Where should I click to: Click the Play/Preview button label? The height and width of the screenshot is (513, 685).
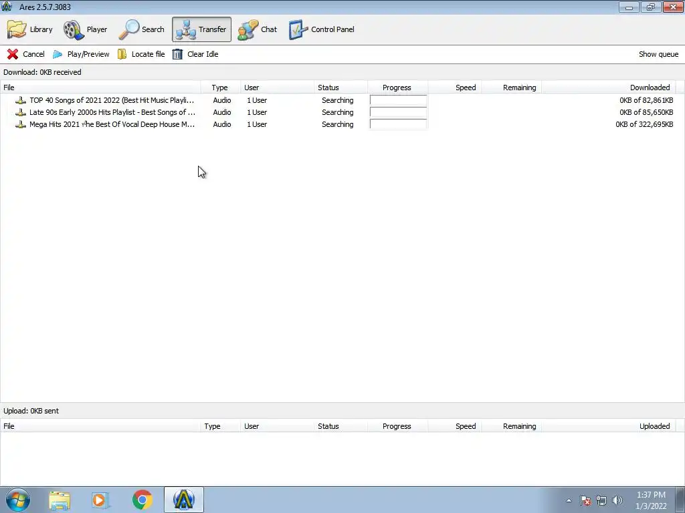pos(88,54)
